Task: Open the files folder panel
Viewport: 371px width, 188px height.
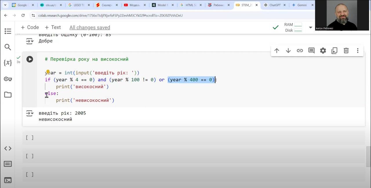Action: (8, 95)
